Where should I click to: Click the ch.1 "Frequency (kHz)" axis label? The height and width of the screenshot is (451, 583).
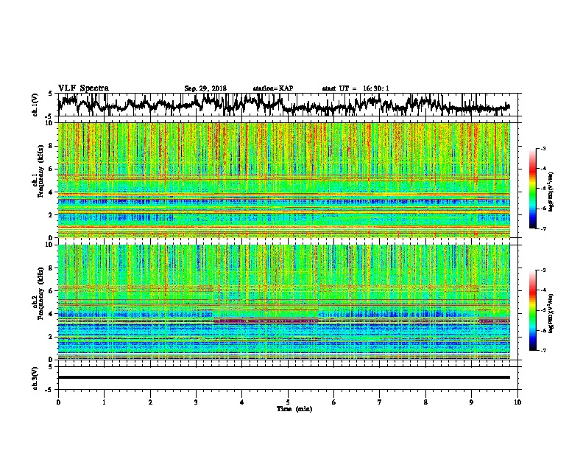(x=40, y=172)
